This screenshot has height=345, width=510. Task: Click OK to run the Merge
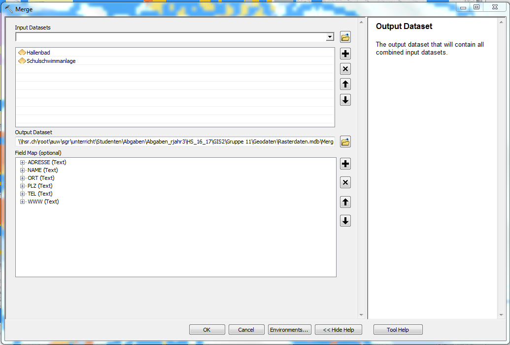point(207,330)
